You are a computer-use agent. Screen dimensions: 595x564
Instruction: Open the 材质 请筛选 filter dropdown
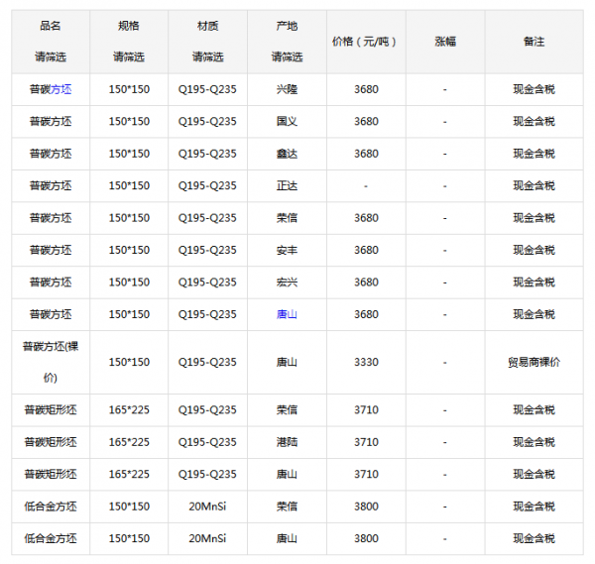207,57
